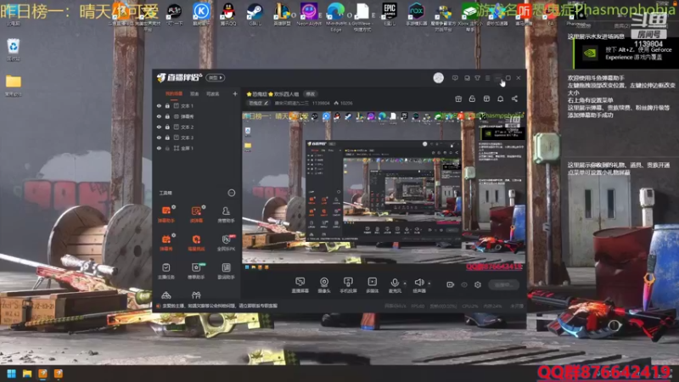Open the orange 弹幕助手 tool in the toolbox
This screenshot has width=679, height=382.
(166, 215)
